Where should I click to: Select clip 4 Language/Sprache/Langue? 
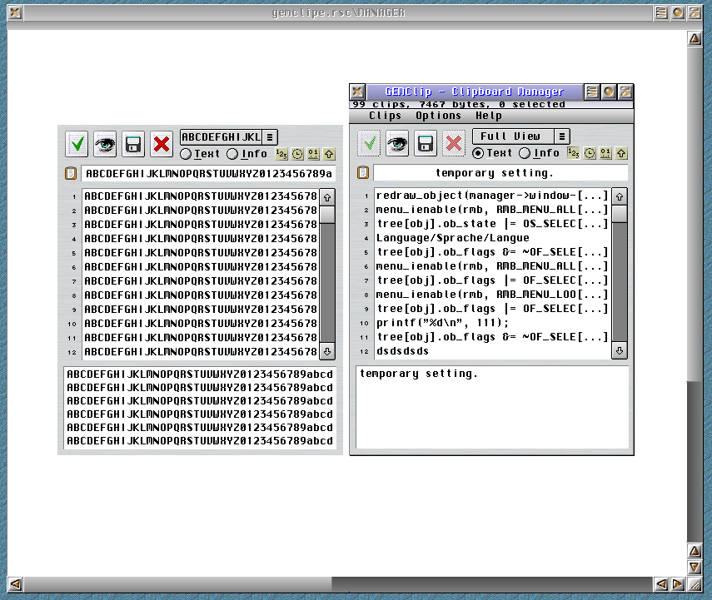[492, 238]
